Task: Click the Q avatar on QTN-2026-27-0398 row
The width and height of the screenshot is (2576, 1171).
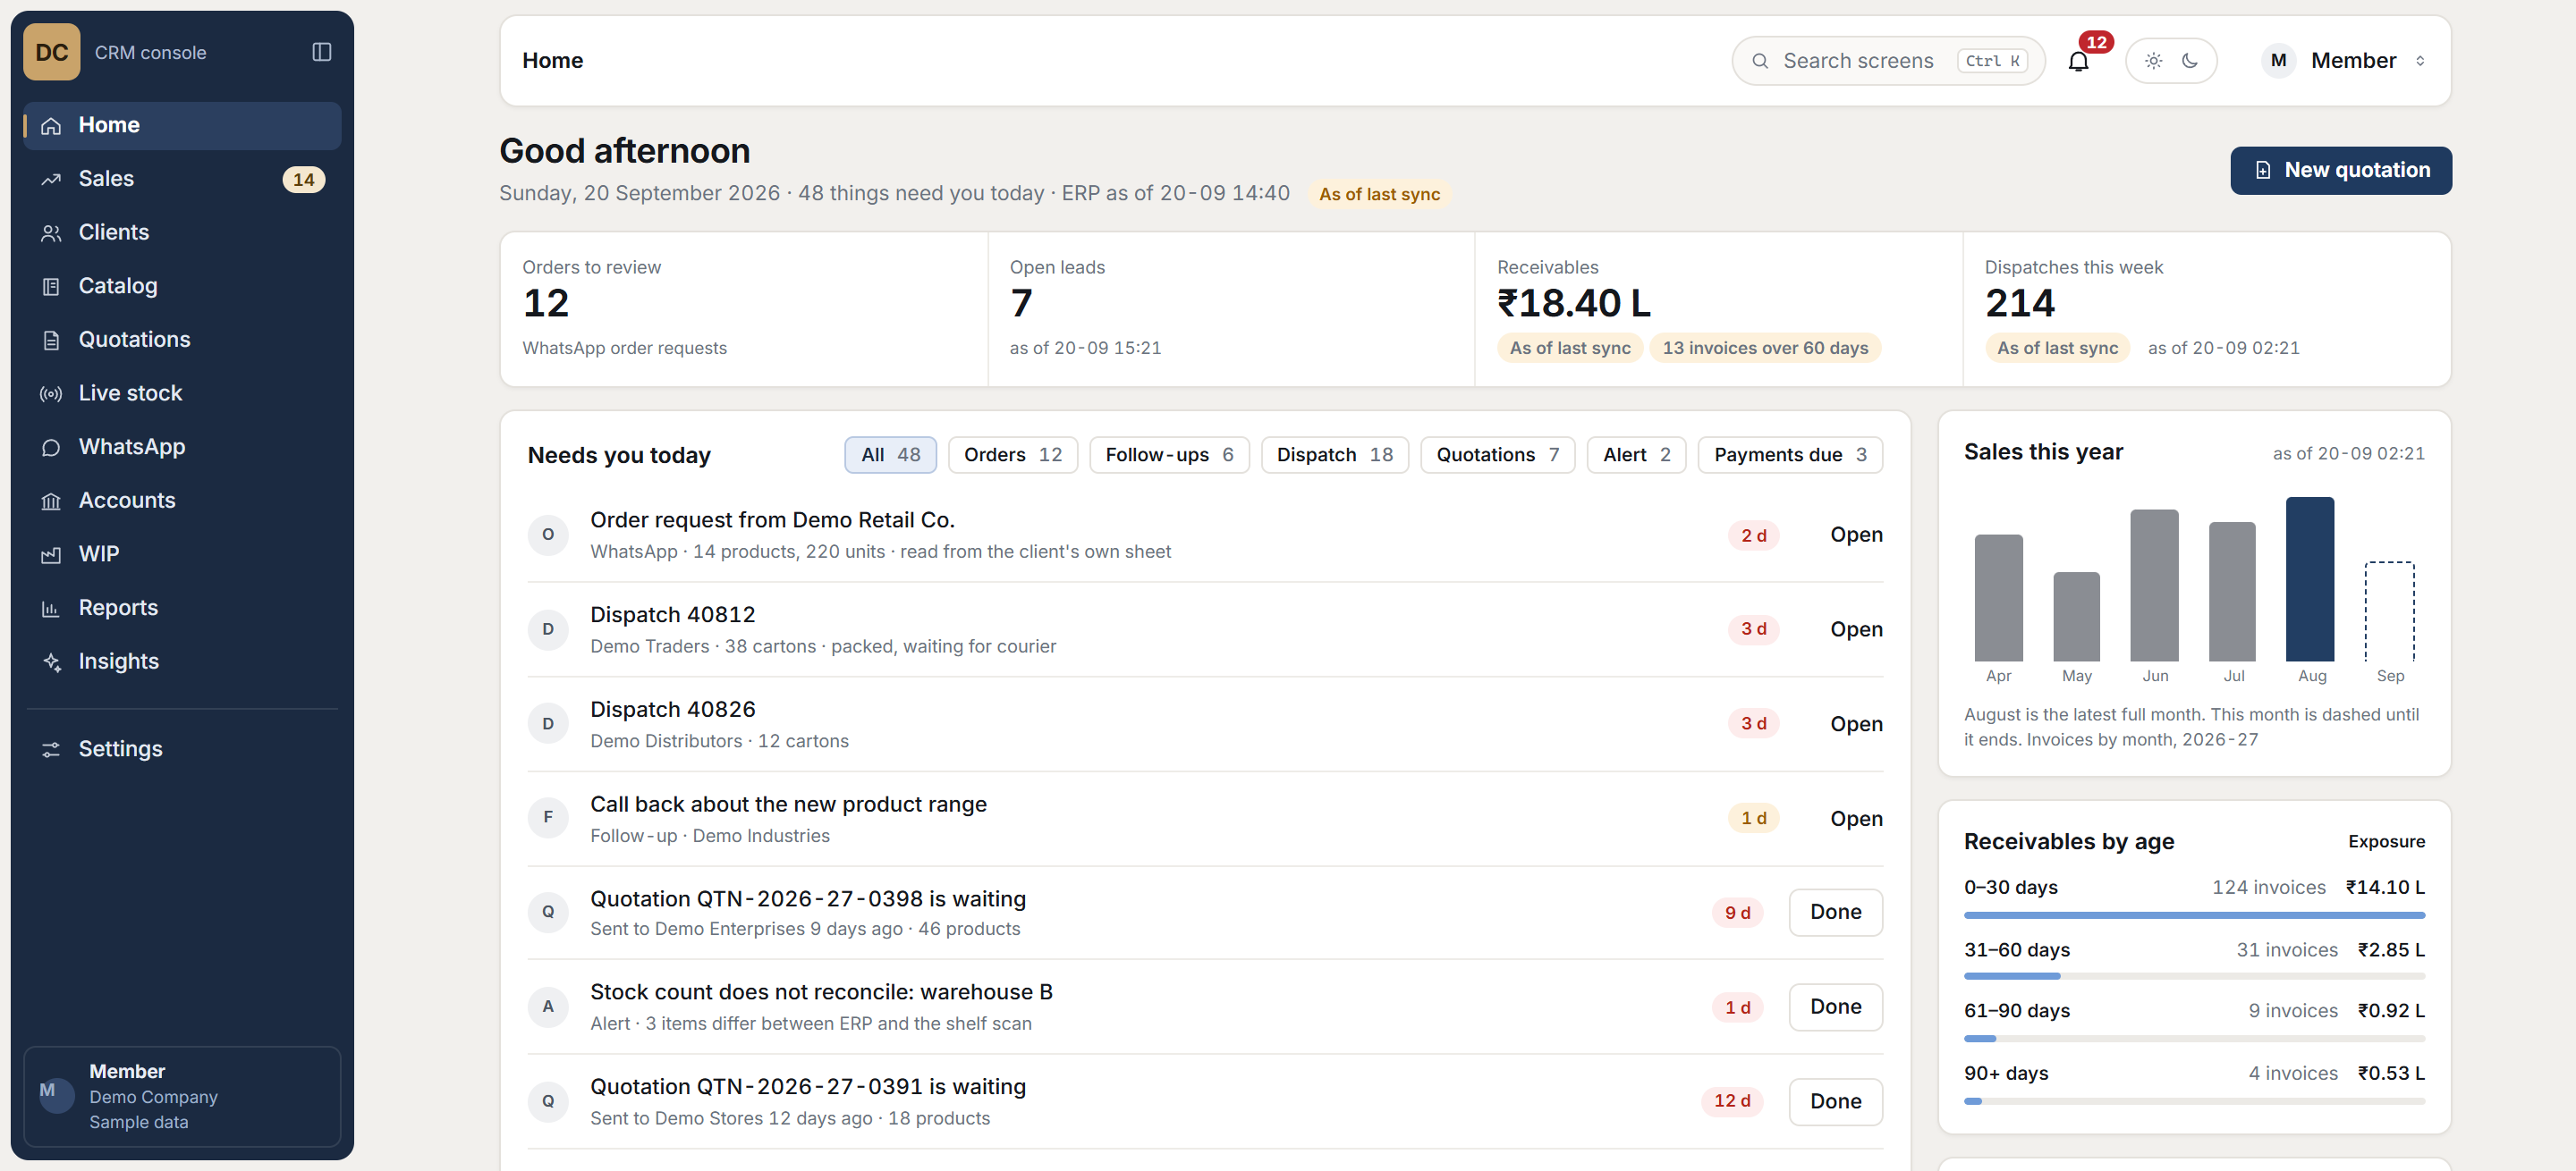Action: pos(548,913)
